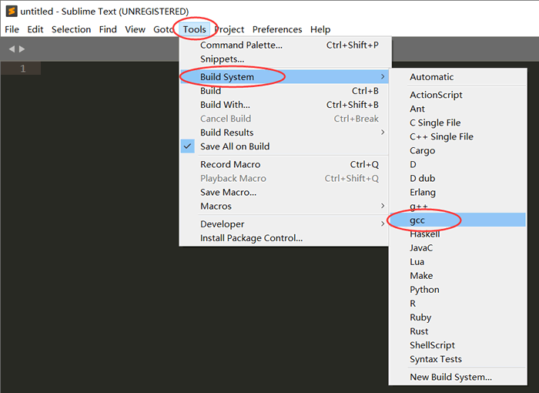Screen dimensions: 539x393
Task: Expand the Build System submenu
Action: pos(226,77)
